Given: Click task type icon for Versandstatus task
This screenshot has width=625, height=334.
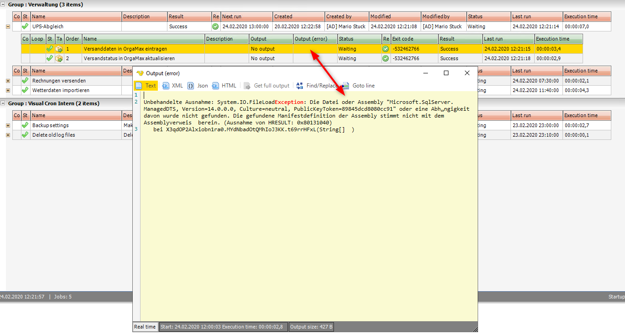Looking at the screenshot, I should point(59,58).
